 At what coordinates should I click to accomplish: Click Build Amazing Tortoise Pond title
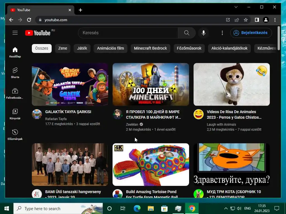[152, 194]
